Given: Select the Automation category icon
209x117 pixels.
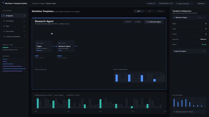Looking at the screenshot, I should click(4, 21).
